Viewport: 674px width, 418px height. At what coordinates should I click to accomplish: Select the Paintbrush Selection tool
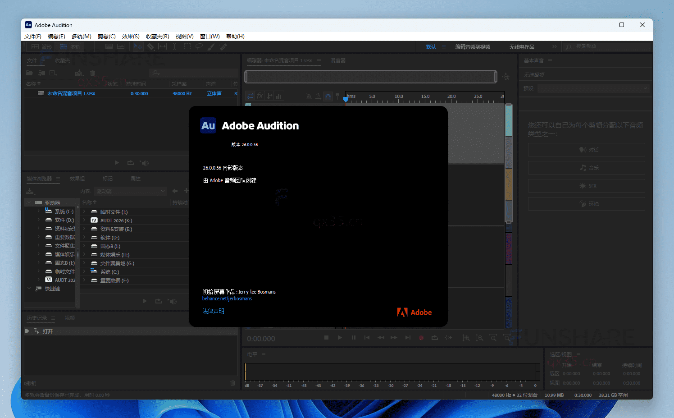tap(211, 47)
